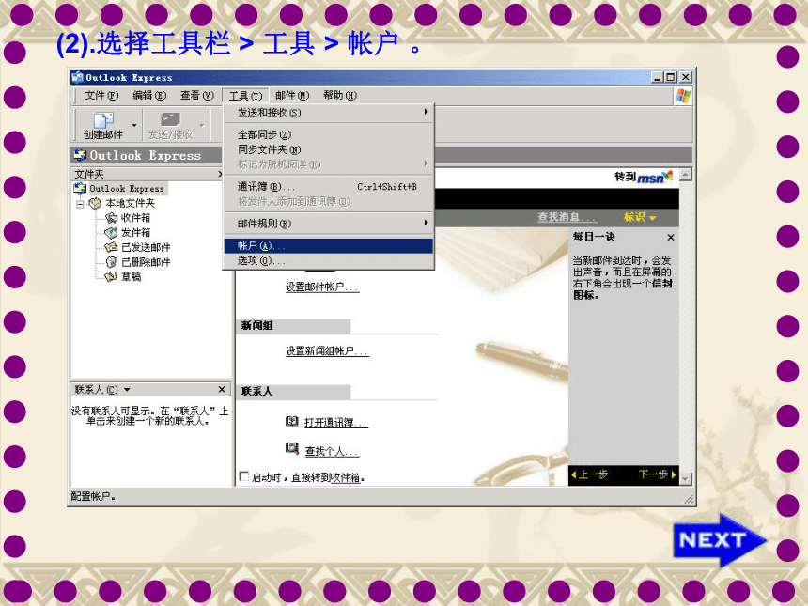
Task: Open the dropdown arrow beside 创建邮件
Action: coord(134,125)
